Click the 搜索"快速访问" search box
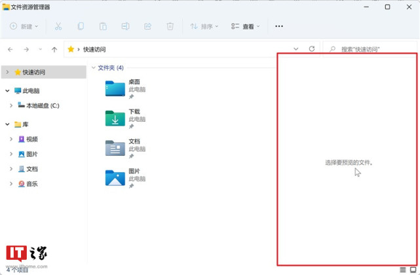The image size is (420, 275). [370, 49]
